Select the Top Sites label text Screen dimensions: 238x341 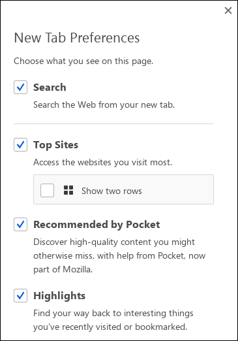click(x=55, y=145)
